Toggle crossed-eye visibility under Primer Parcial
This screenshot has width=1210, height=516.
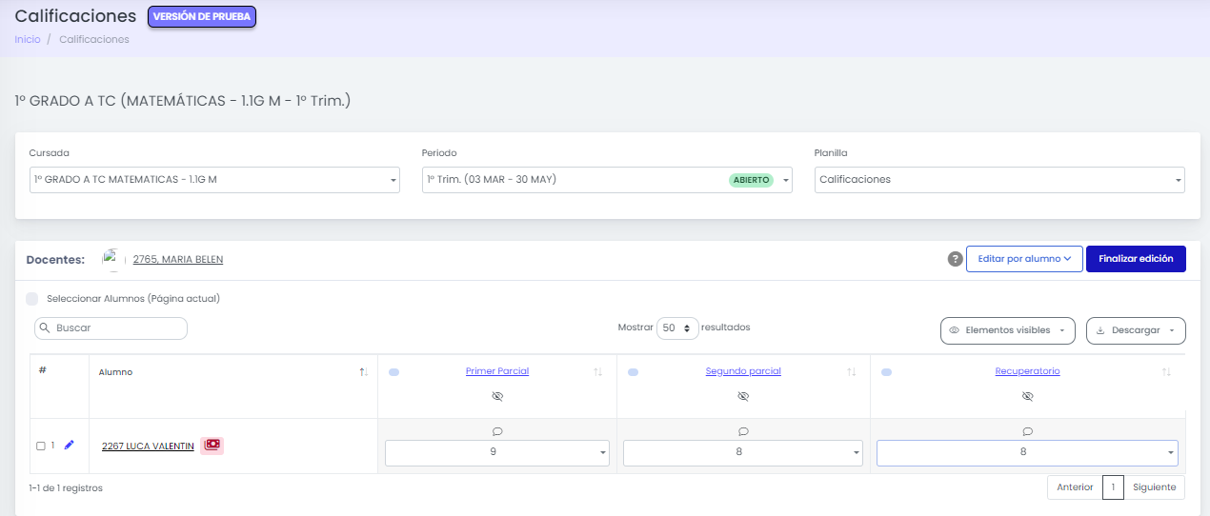click(497, 396)
